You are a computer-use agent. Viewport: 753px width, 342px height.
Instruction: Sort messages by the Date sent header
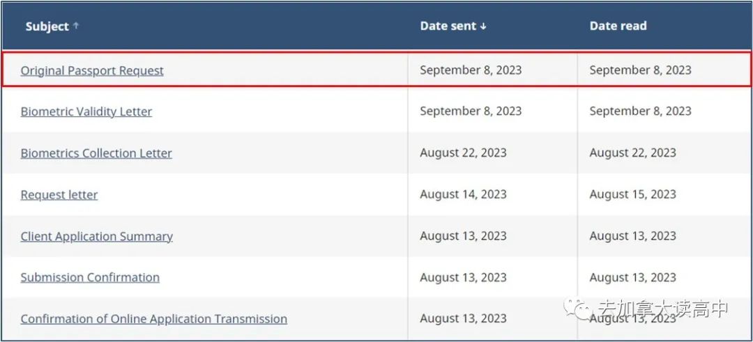(x=448, y=26)
